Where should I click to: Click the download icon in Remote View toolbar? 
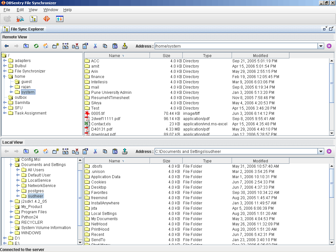(x=125, y=46)
